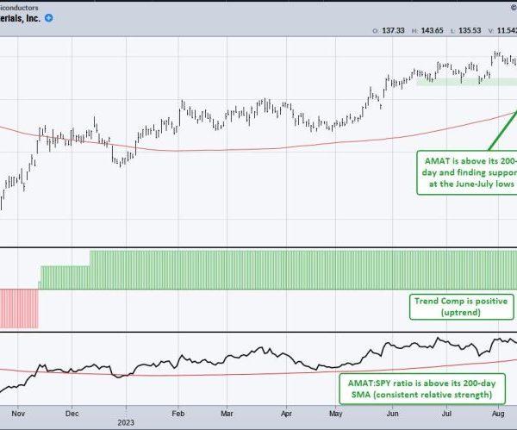Click the 'Feb' date axis label

click(x=178, y=414)
